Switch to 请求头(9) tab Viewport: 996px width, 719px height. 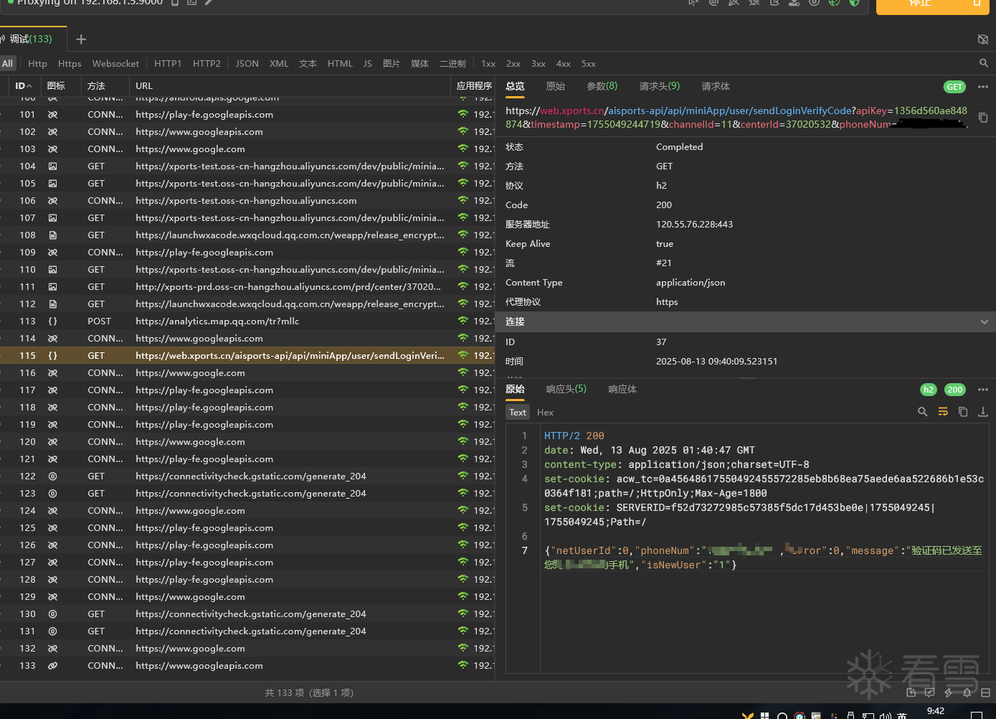[659, 87]
